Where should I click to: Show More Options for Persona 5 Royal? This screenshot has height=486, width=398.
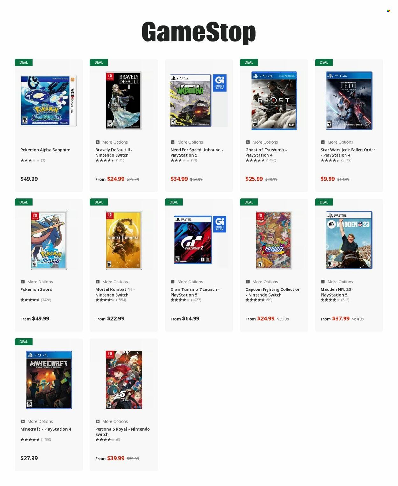click(112, 421)
